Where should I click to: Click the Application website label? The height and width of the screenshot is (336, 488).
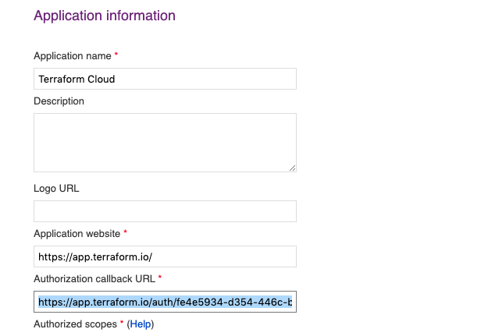(77, 233)
